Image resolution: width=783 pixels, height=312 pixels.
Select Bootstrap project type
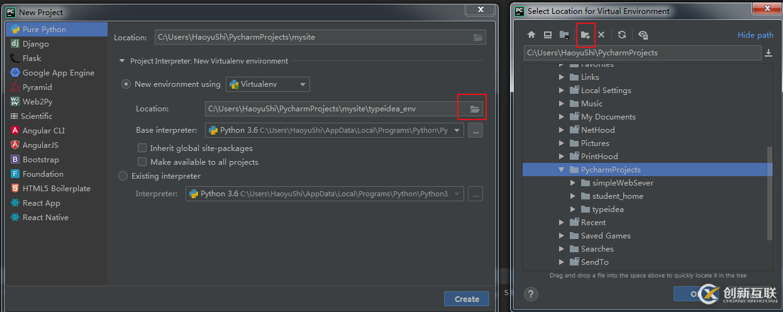pos(57,160)
